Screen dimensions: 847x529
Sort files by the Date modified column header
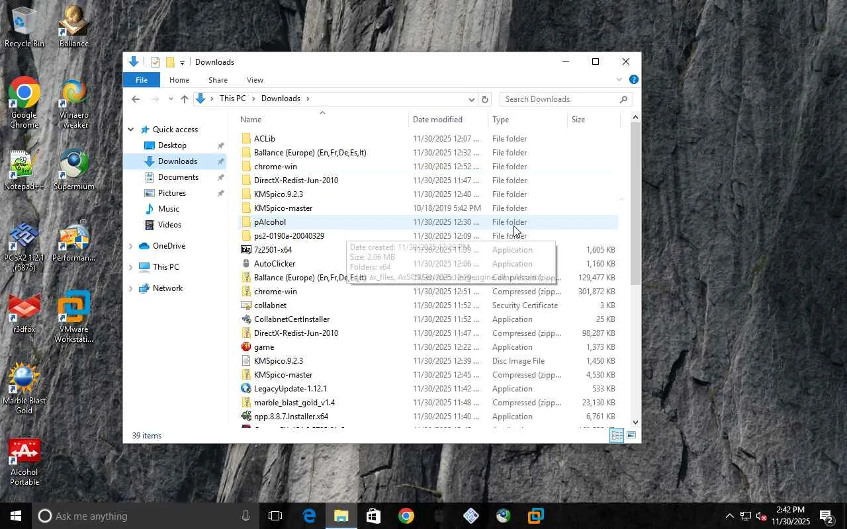point(449,120)
